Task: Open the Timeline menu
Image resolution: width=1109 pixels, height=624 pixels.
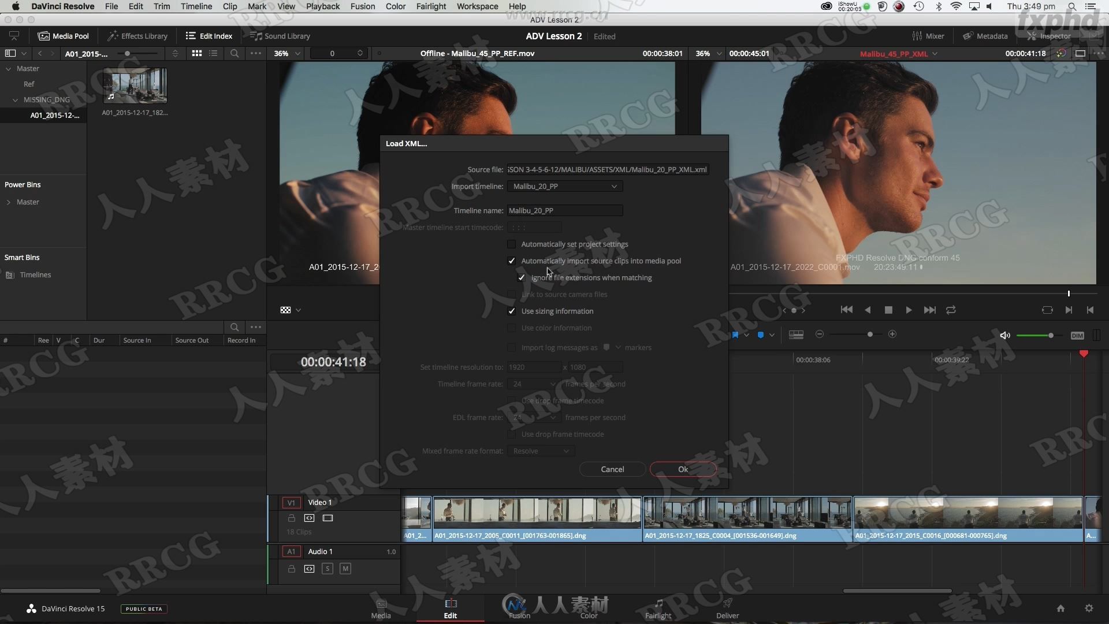Action: tap(196, 6)
